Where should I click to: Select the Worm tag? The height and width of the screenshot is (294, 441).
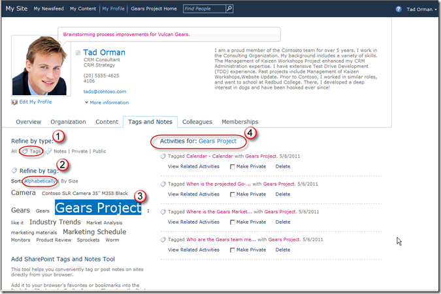pos(112,240)
